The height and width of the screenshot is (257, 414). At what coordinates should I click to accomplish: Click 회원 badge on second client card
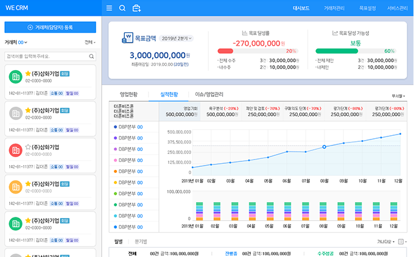65,110
